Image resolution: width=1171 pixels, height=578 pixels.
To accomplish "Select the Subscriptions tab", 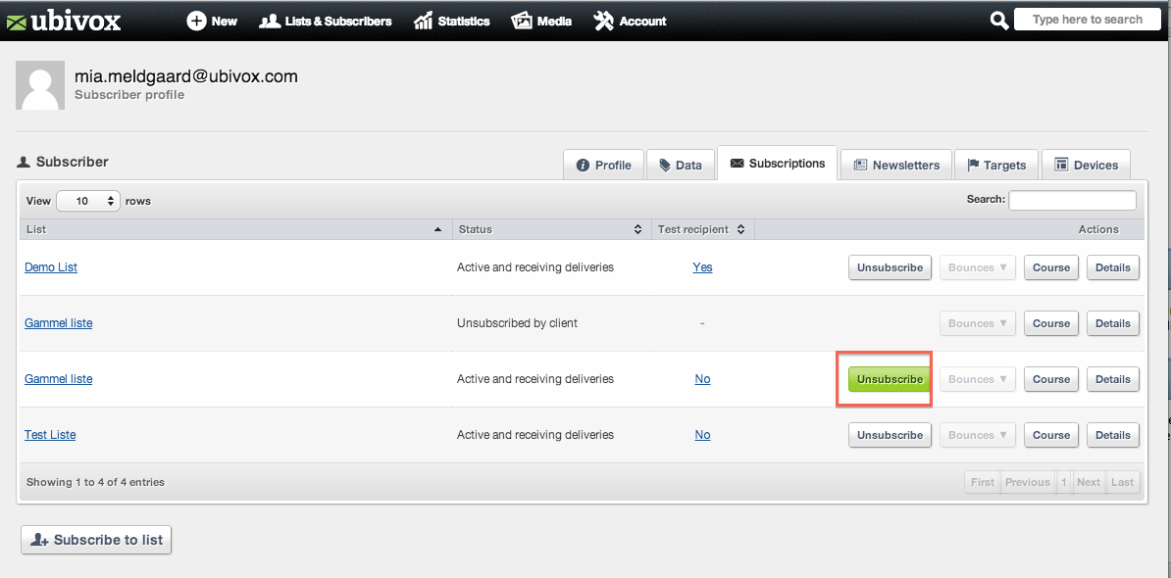I will point(778,164).
